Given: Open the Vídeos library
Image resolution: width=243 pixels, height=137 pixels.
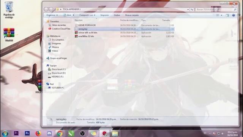Looking at the screenshot, I should pos(55,51).
